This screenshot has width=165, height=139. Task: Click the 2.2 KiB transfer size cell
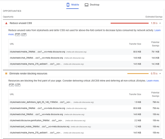click(138, 121)
